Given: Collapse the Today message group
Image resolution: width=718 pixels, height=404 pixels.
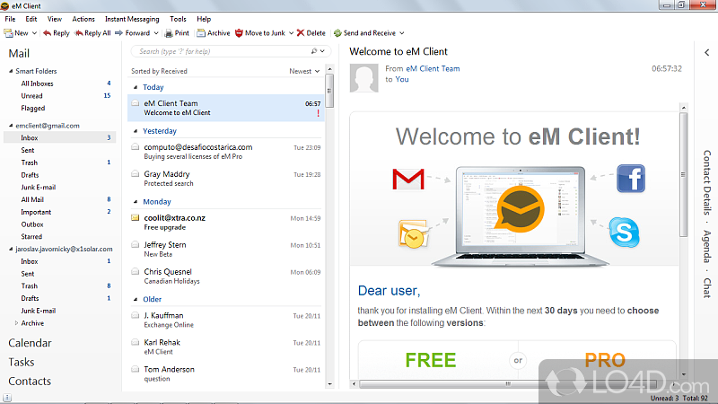Looking at the screenshot, I should coord(136,87).
